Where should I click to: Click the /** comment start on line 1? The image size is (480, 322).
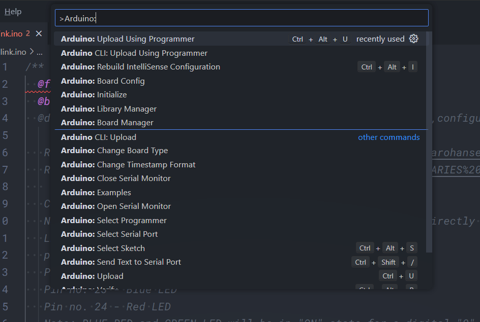coord(35,66)
